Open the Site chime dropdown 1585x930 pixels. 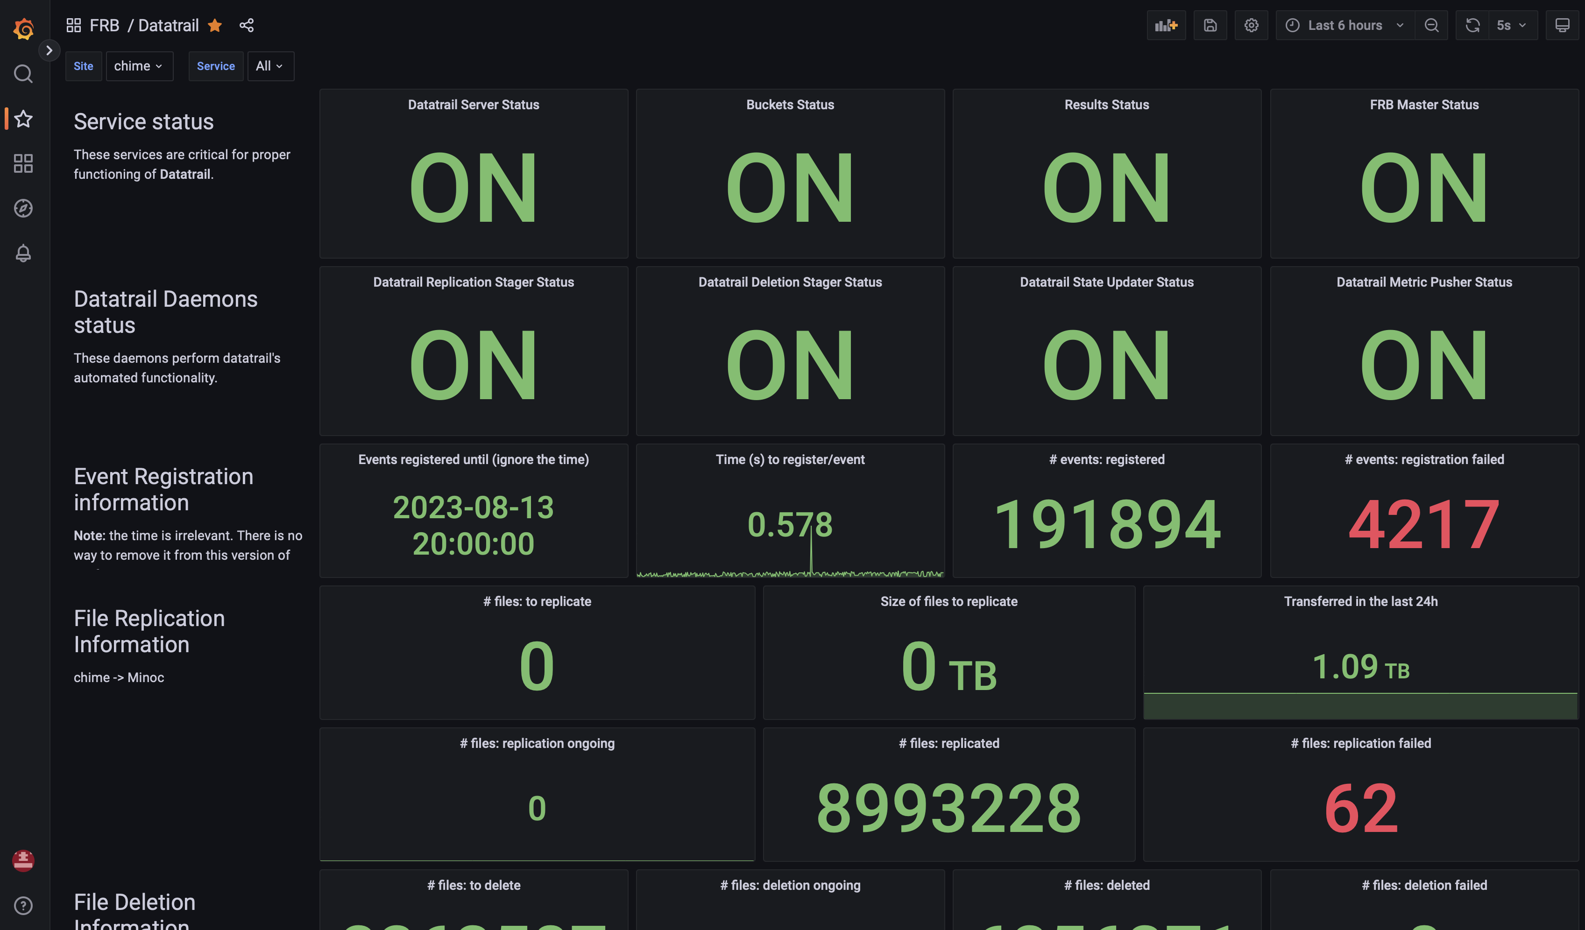pyautogui.click(x=139, y=66)
